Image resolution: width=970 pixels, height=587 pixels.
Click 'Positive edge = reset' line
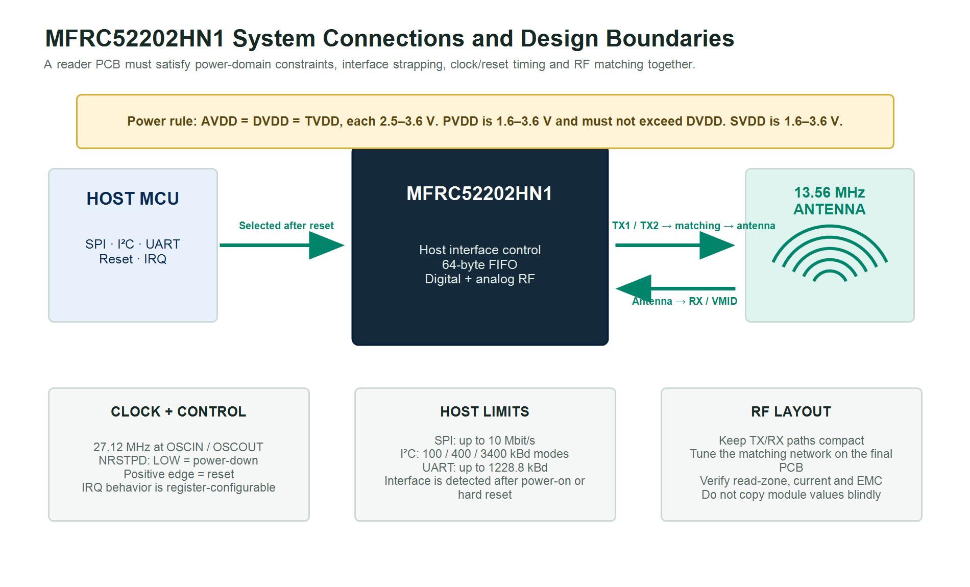[179, 474]
